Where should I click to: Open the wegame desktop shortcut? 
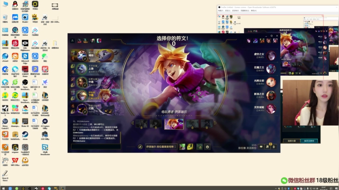tap(15, 149)
